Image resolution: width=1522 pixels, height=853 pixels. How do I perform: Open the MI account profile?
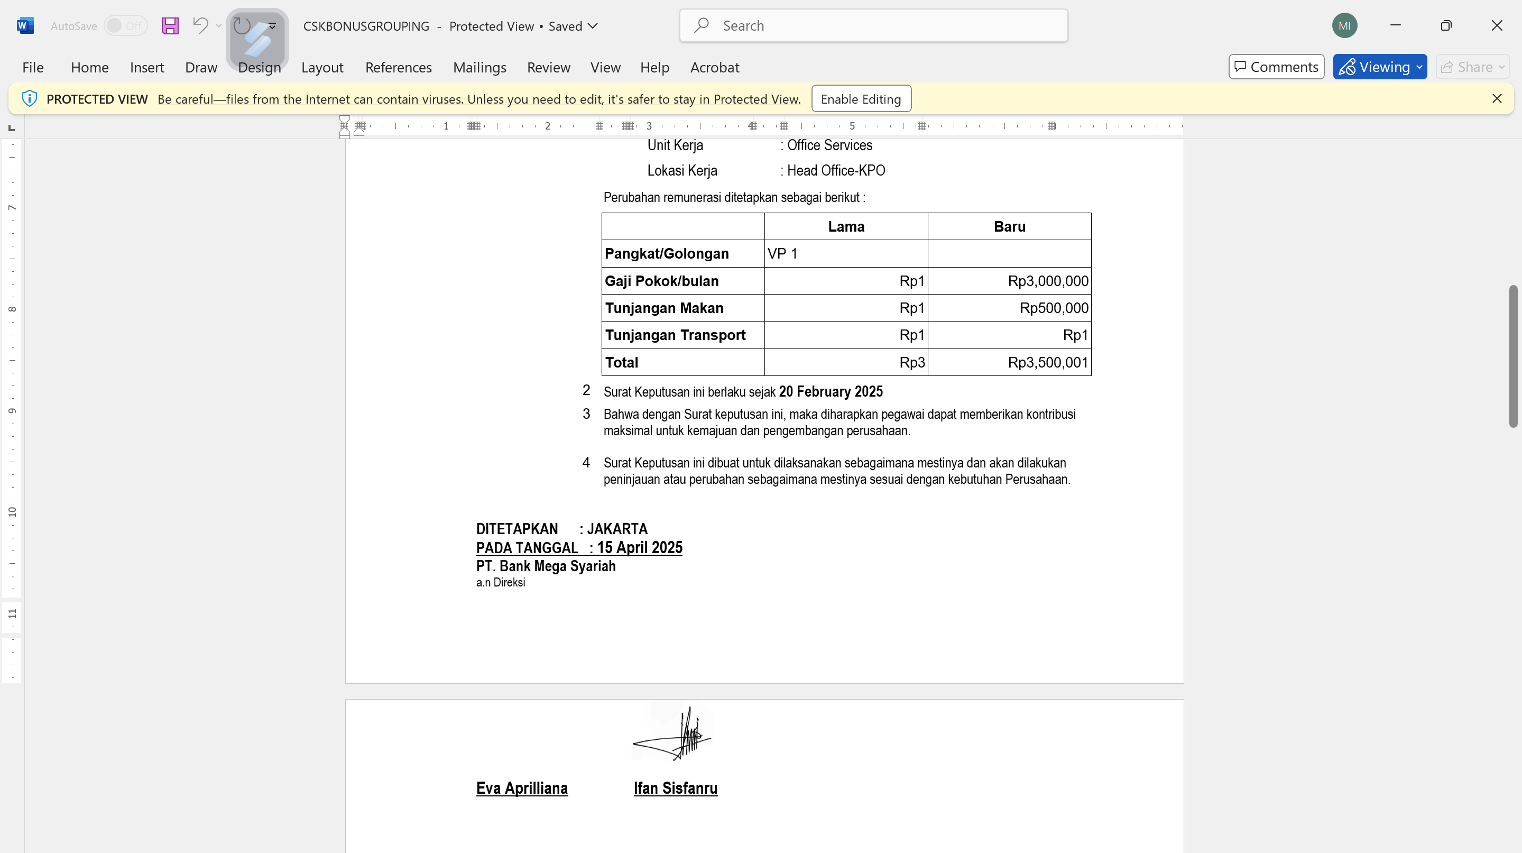(1344, 25)
